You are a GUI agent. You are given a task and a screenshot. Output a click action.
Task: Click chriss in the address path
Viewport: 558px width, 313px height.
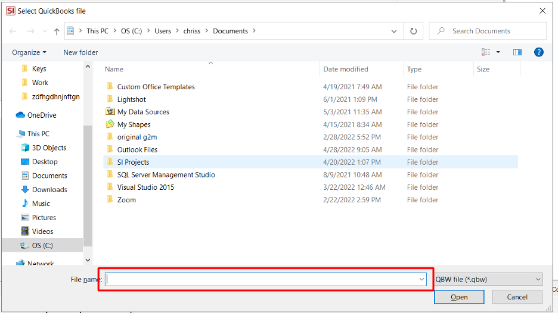192,31
